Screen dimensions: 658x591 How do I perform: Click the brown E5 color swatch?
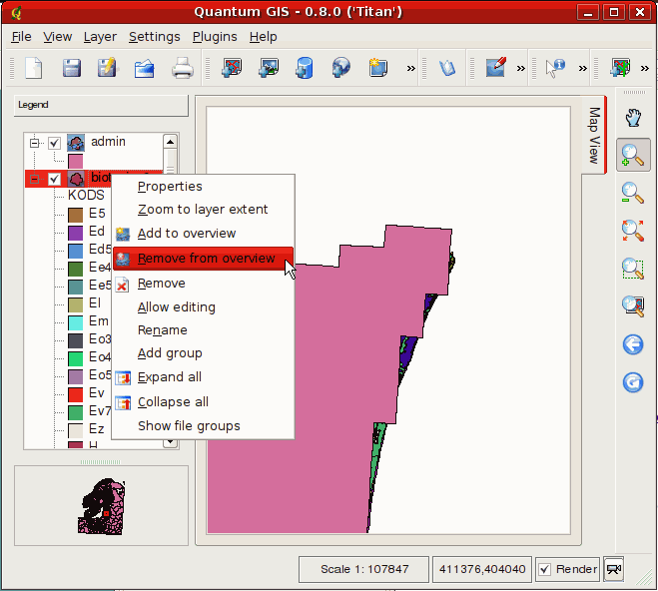[76, 215]
